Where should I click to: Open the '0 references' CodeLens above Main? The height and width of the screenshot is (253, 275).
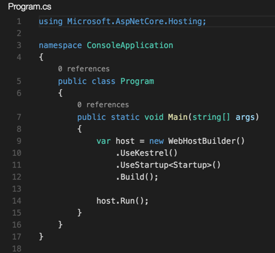coord(103,105)
